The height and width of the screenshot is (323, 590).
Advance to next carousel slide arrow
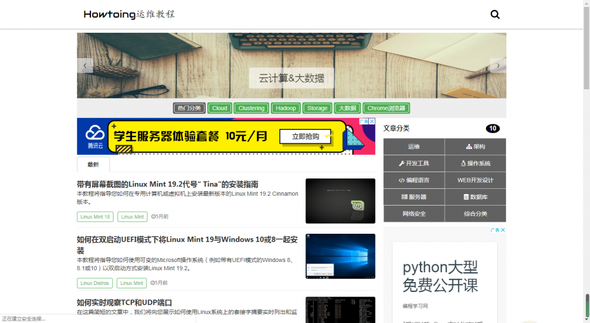[498, 66]
